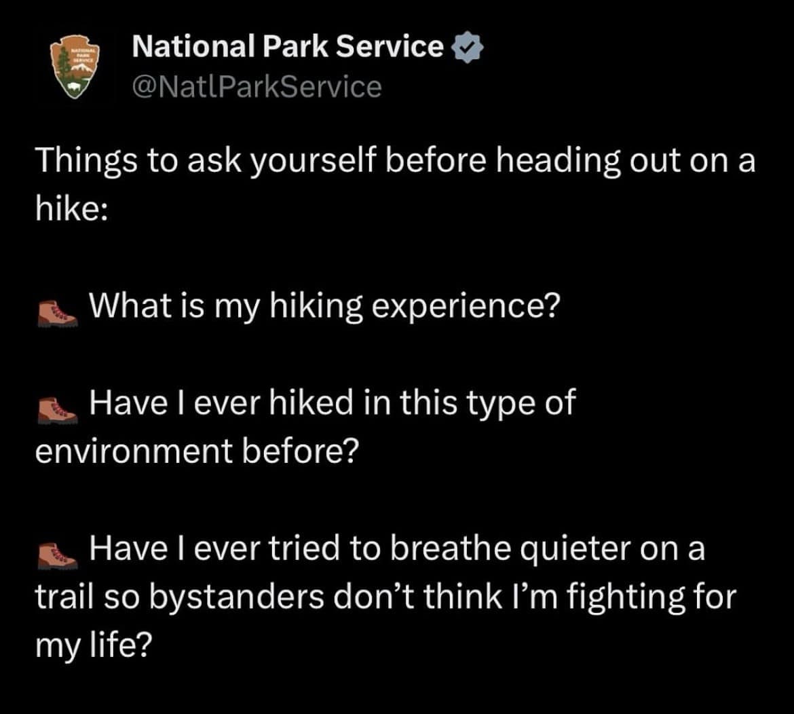Click the "Have I ever hiked in this type of" line
The image size is (794, 714).
332,403
